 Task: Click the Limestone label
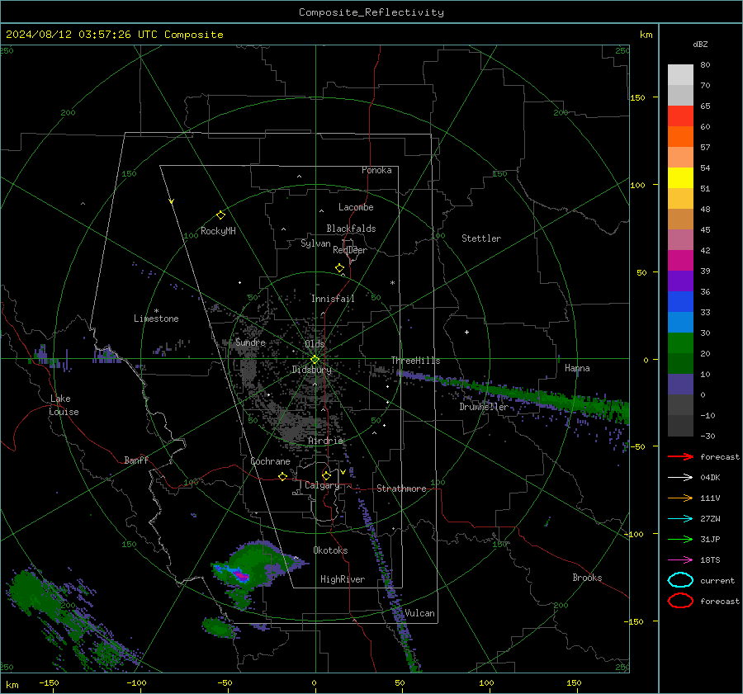click(x=156, y=319)
